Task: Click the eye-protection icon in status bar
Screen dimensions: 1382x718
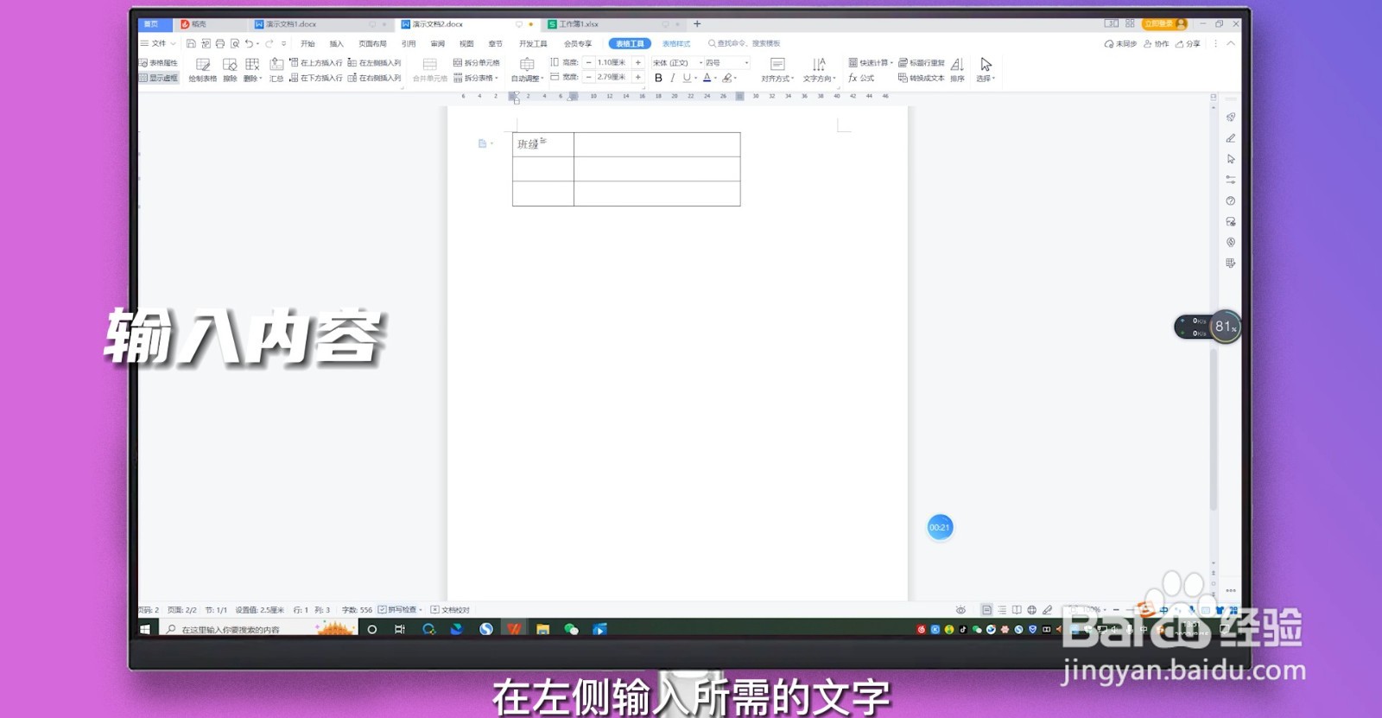Action: (x=960, y=610)
